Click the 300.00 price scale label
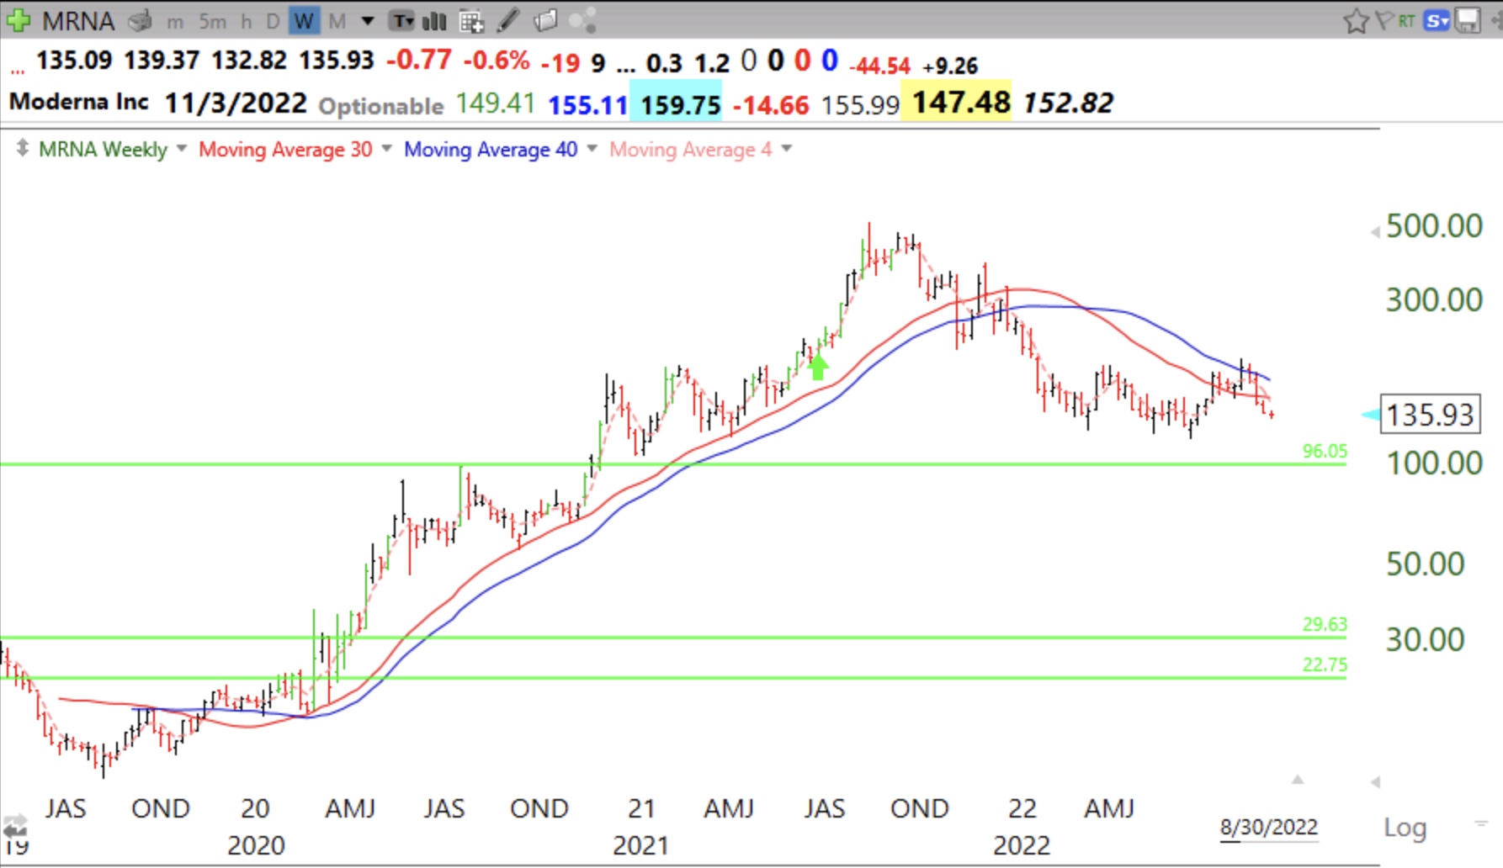Screen dimensions: 1503x868 (x=1434, y=299)
